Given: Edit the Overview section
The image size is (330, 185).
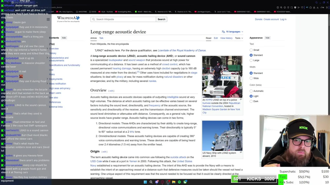Looking at the screenshot, I should (111, 91).
